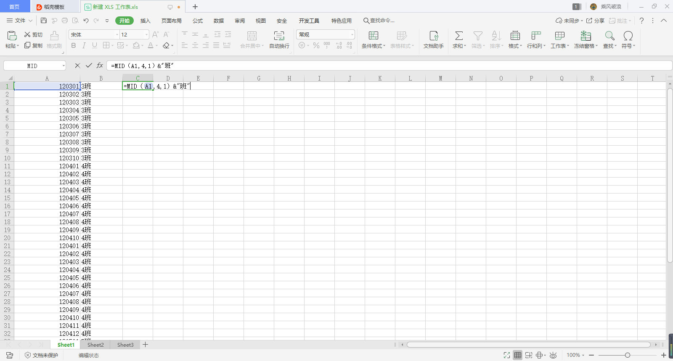Click the 冻结窗格 freeze panes icon

tap(586, 36)
